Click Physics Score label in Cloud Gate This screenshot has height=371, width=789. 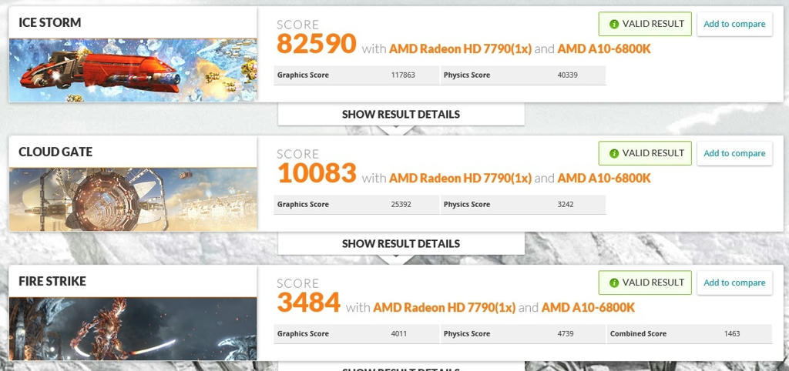click(x=467, y=205)
